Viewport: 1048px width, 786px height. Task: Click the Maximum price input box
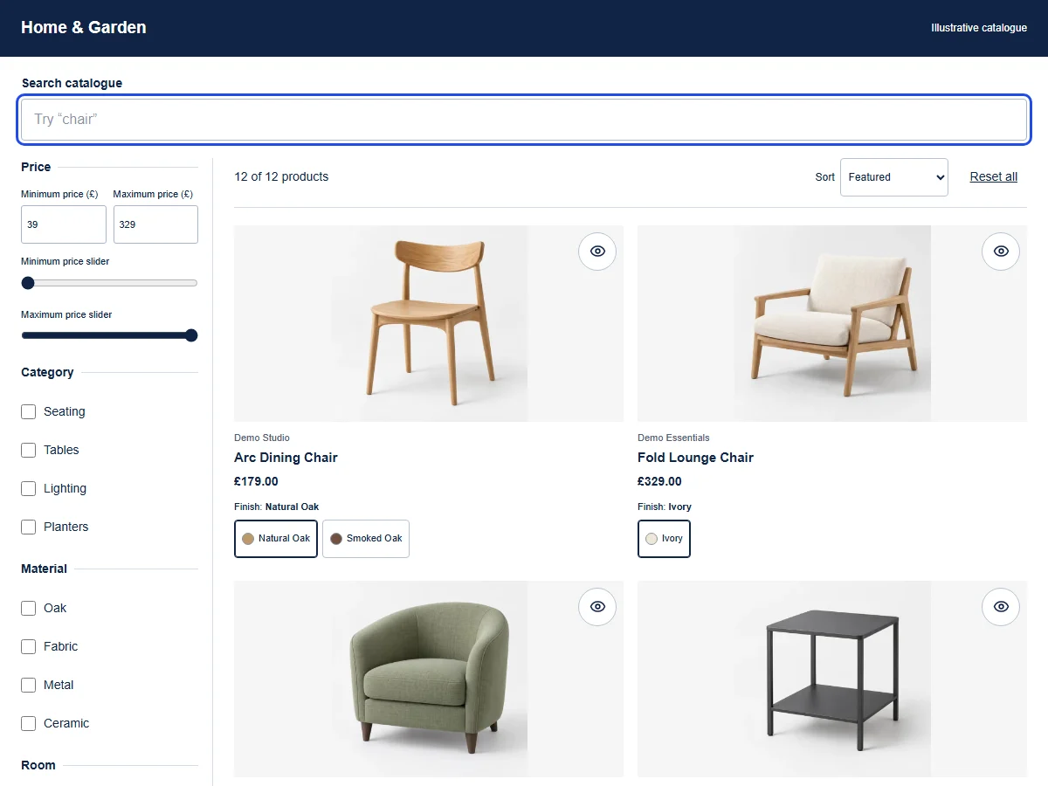click(155, 224)
